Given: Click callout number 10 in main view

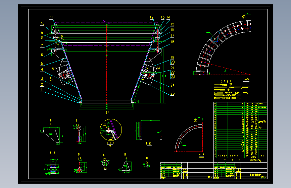Looking at the screenshot, I should click(43, 23).
